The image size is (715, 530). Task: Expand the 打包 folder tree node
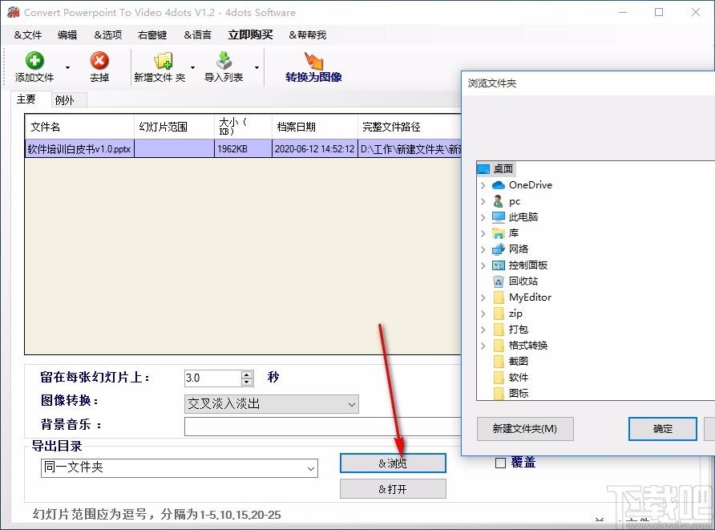click(483, 330)
